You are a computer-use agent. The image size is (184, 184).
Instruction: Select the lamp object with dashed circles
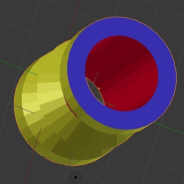[x=76, y=177]
